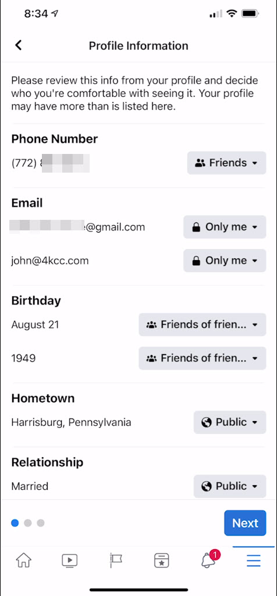Open the Home feed icon
277x596 pixels.
point(23,560)
